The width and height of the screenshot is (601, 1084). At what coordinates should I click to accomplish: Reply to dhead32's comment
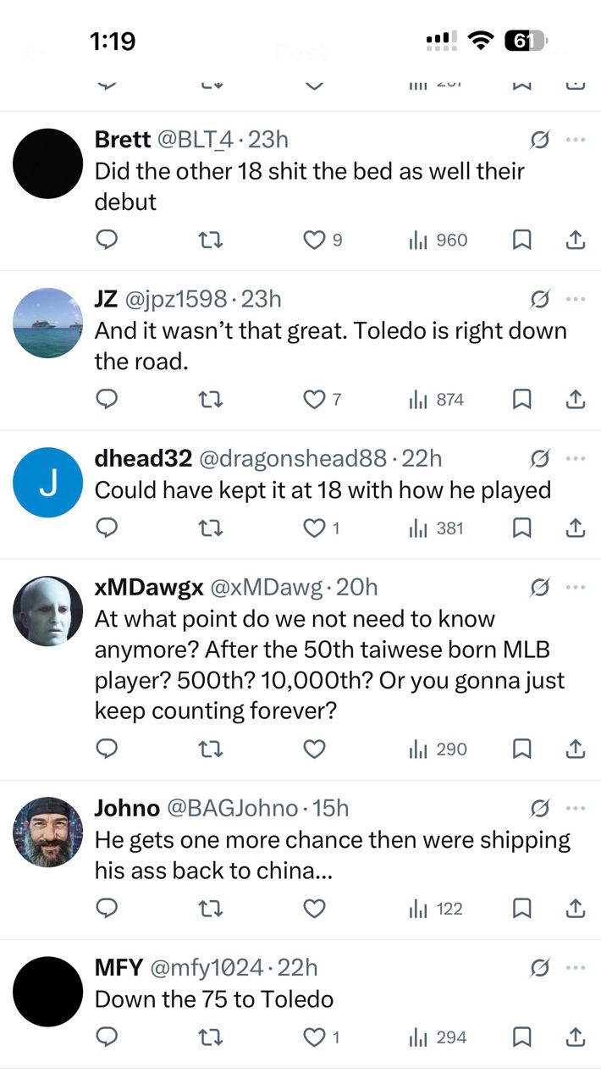(106, 528)
